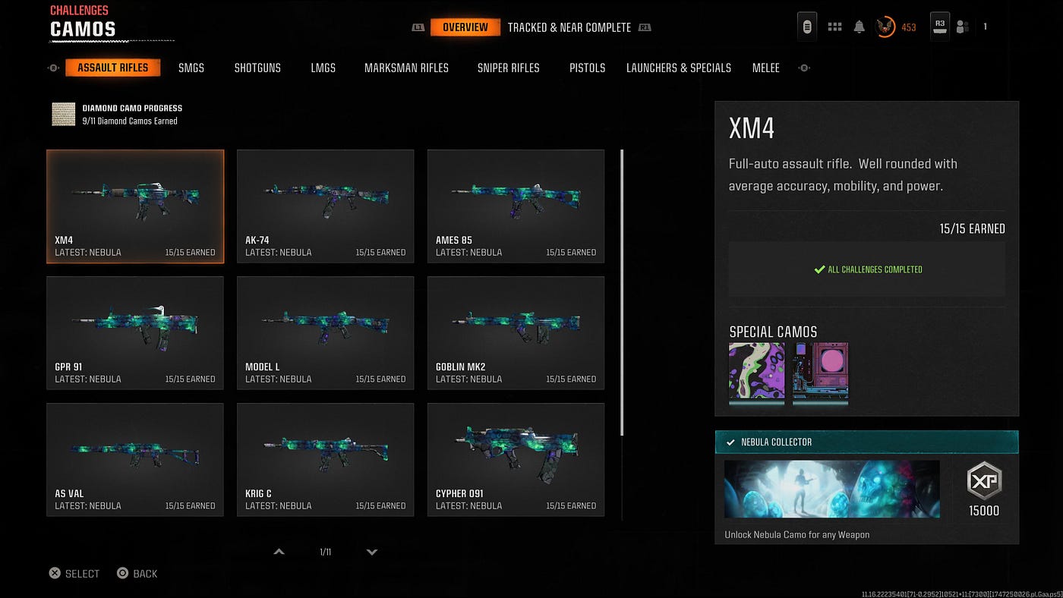Click the player count number 1
The image size is (1063, 598).
985,27
